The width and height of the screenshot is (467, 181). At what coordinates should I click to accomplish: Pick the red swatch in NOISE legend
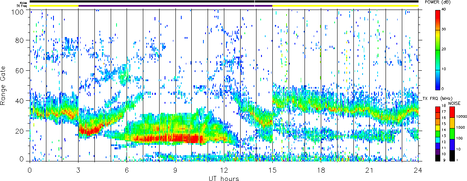452,112
